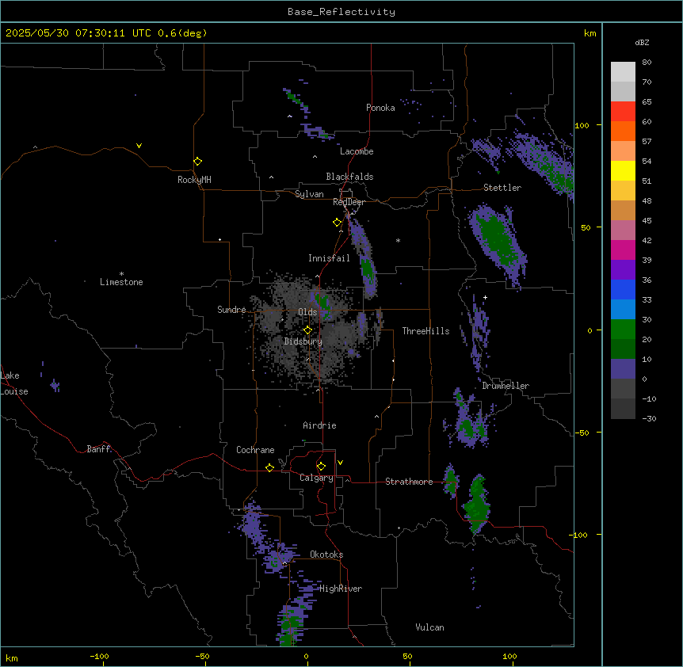Click the Vulcan label

pos(430,627)
